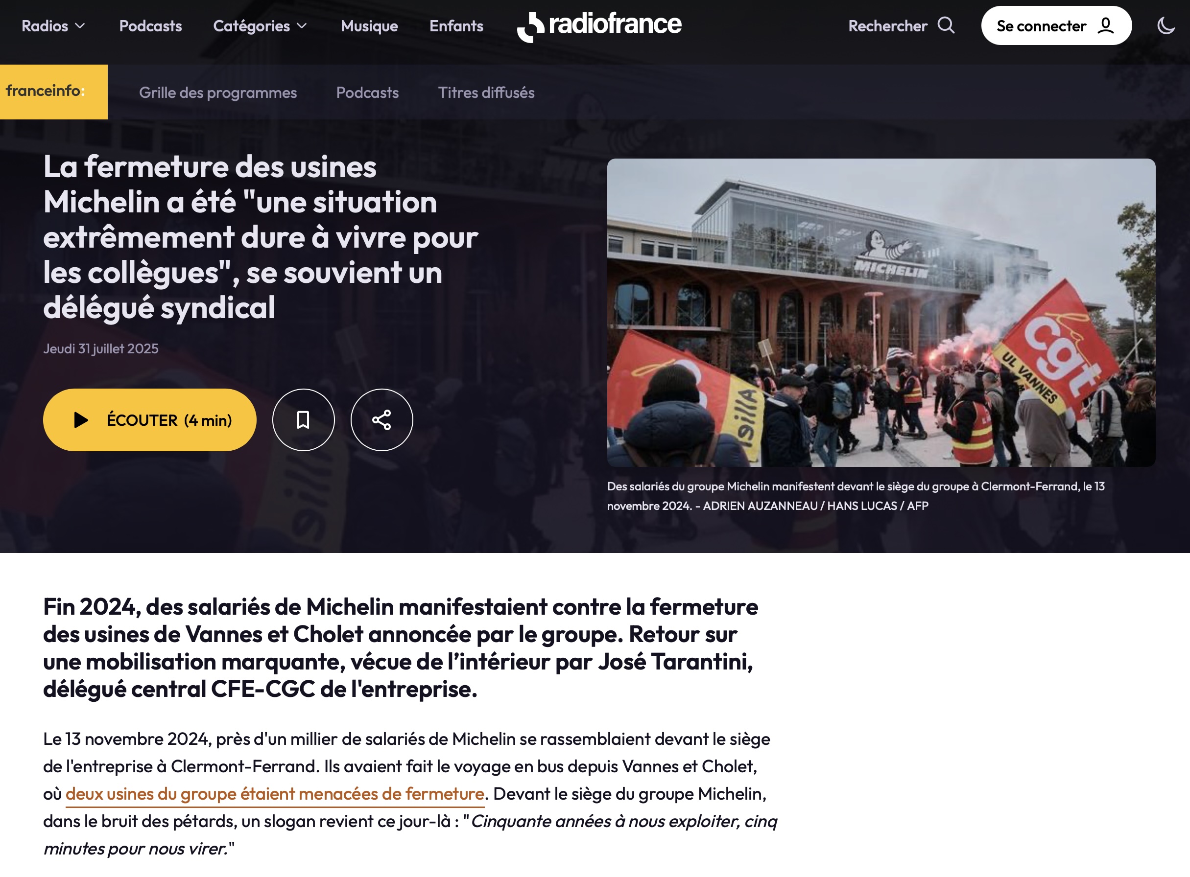Click the bookmark save icon
This screenshot has height=877, width=1190.
click(x=303, y=420)
